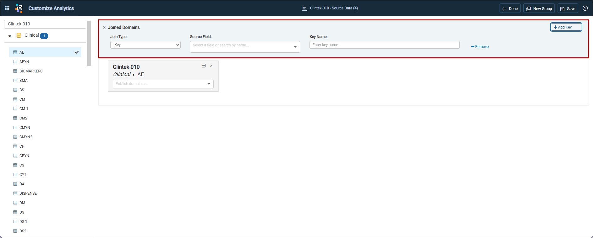Toggle the AE domain checkmark
Viewport: 593px width, 238px height.
[x=77, y=52]
